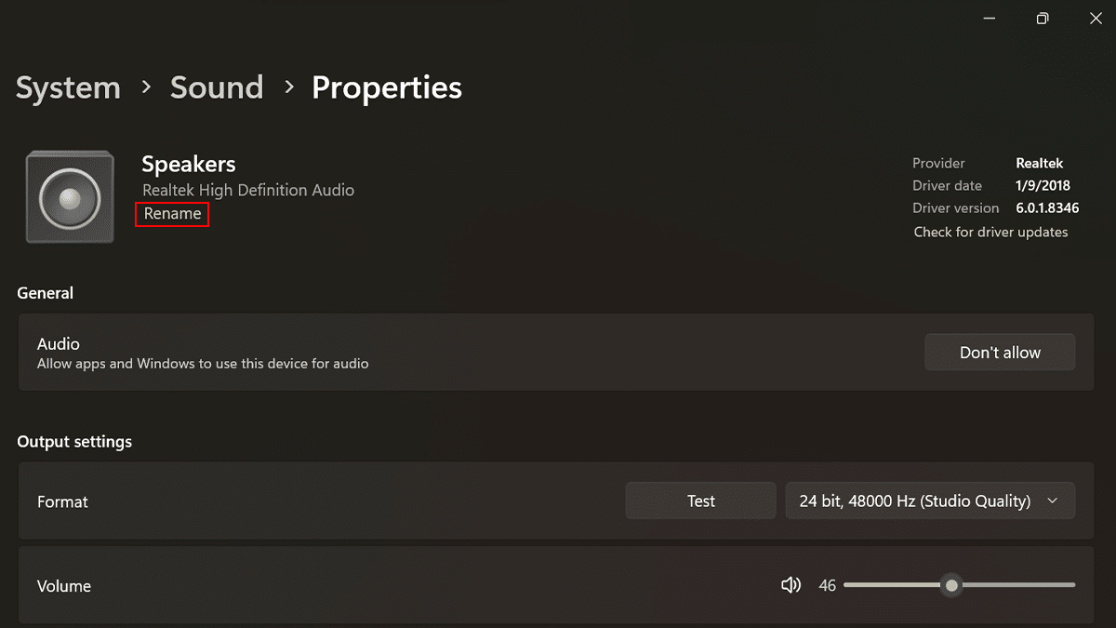Navigate to the System breadcrumb
The width and height of the screenshot is (1116, 628).
tap(68, 87)
